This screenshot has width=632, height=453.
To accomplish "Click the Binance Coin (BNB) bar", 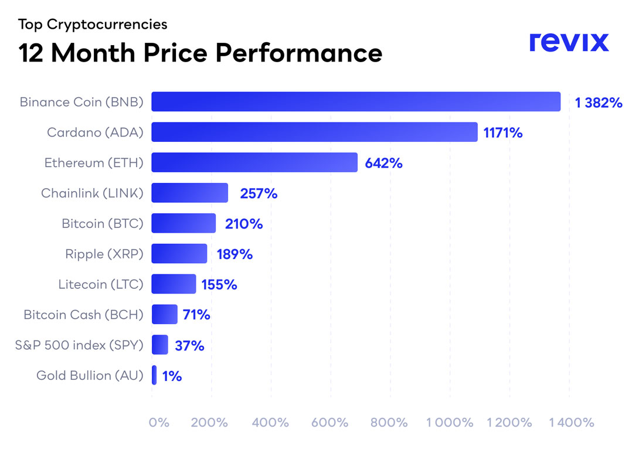I will coord(356,102).
